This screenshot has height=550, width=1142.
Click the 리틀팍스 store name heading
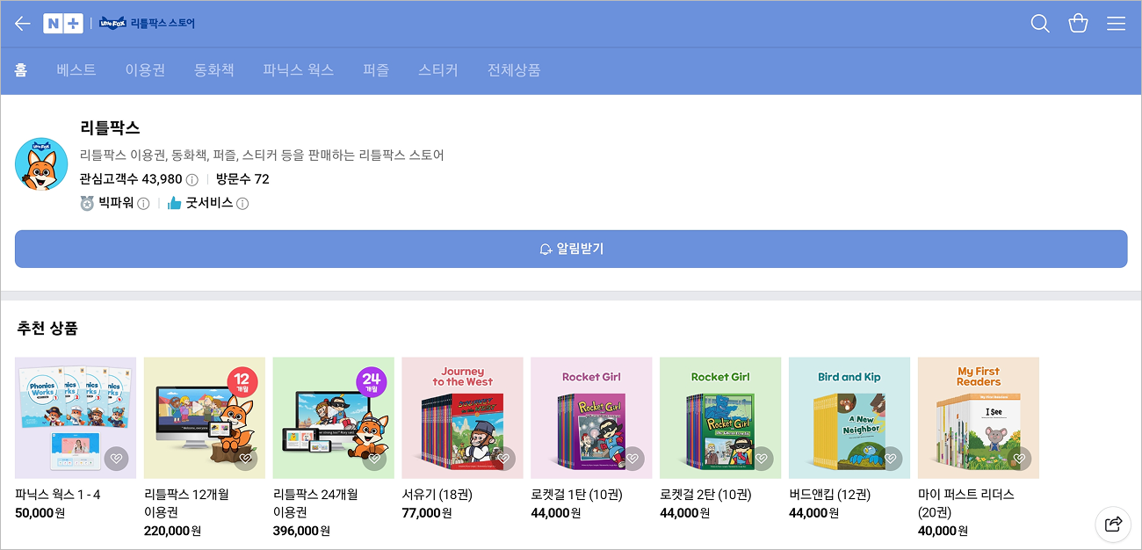click(x=110, y=128)
